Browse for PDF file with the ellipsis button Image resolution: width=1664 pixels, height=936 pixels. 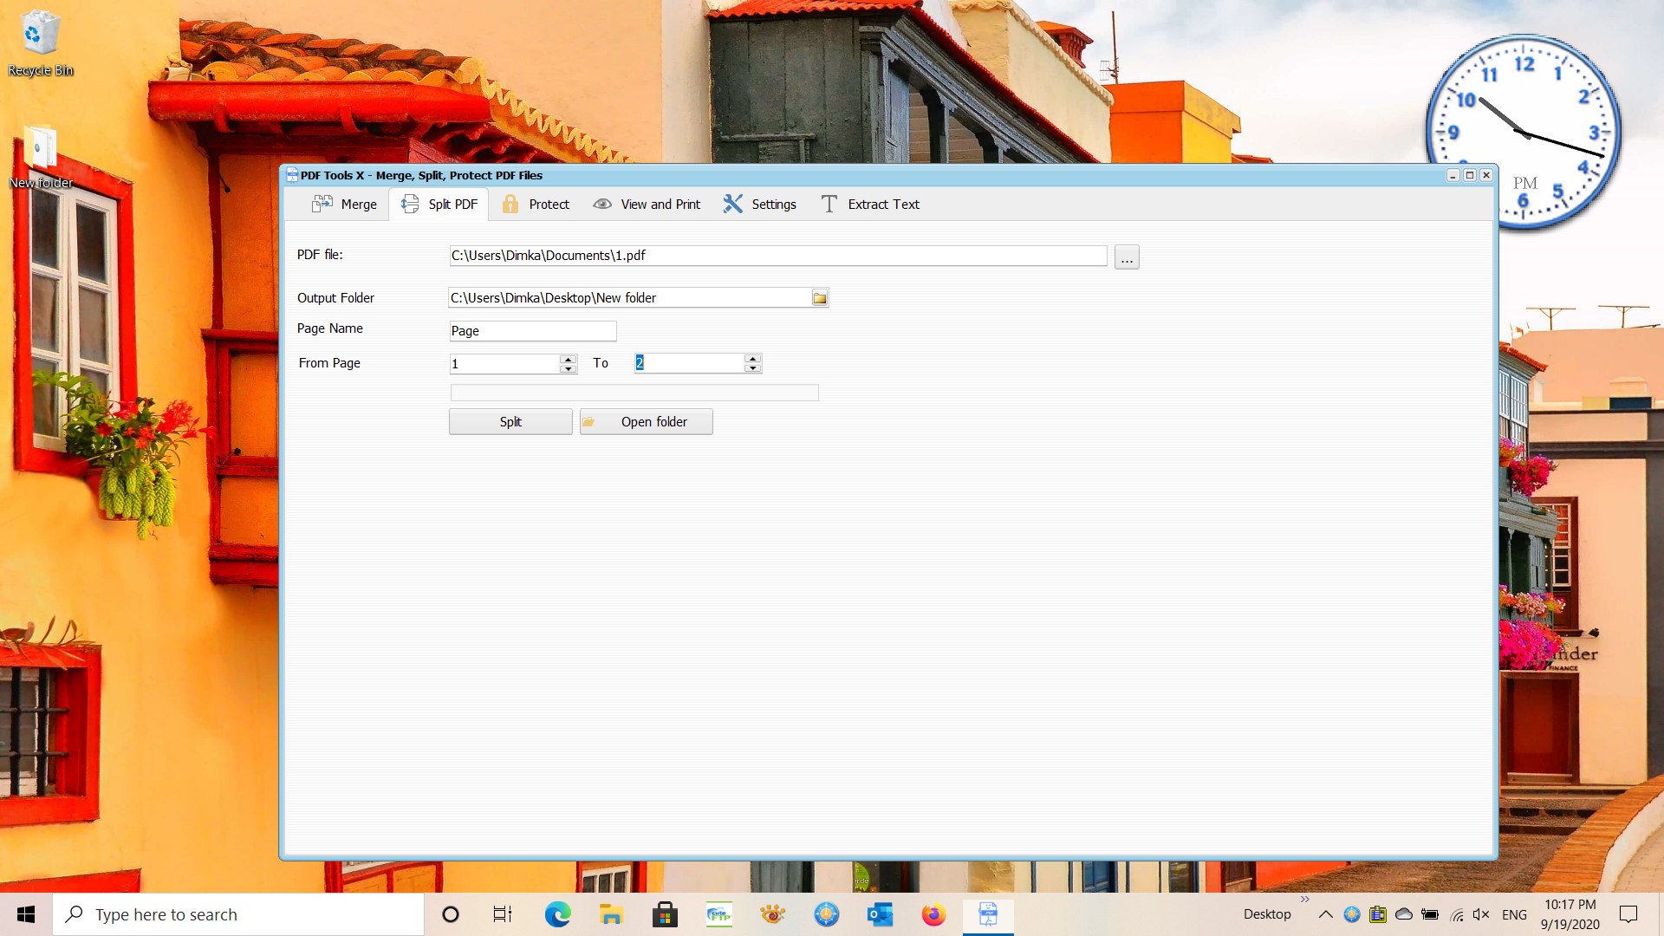(1126, 257)
